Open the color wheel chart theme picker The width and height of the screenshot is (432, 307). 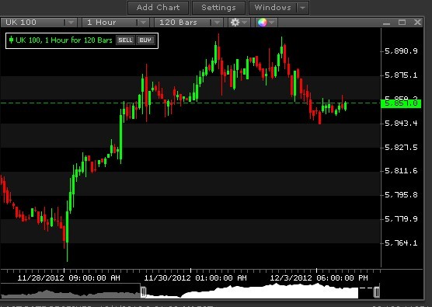point(267,23)
